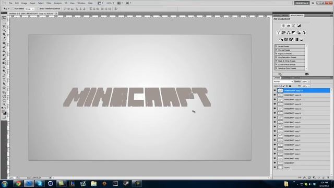Image resolution: width=334 pixels, height=188 pixels.
Task: Expand the Levels Presets list
Action: coord(276,46)
